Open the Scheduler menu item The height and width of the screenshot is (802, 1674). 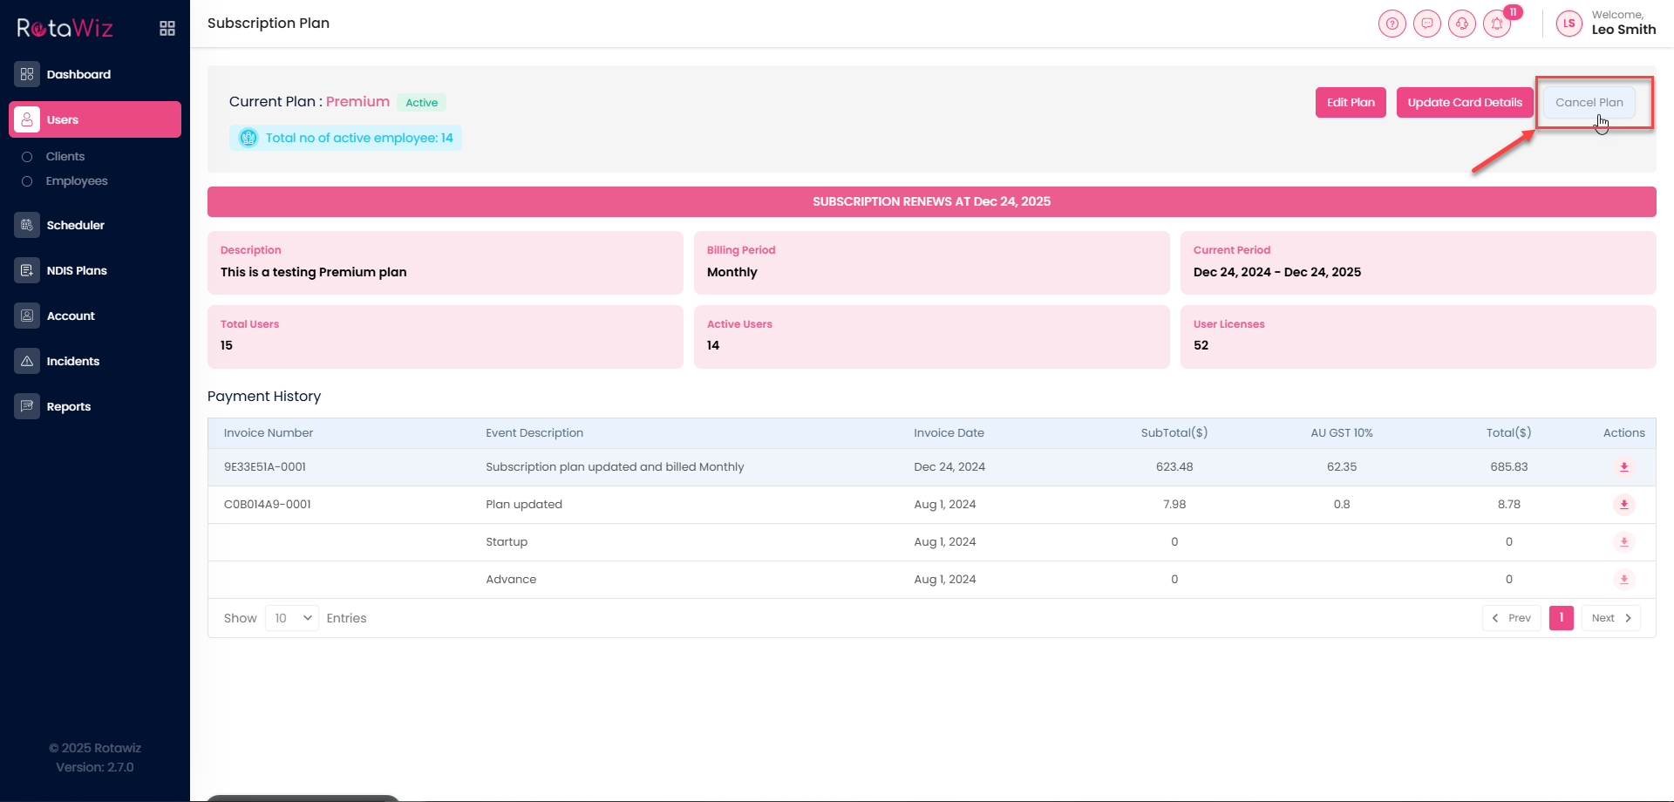75,225
